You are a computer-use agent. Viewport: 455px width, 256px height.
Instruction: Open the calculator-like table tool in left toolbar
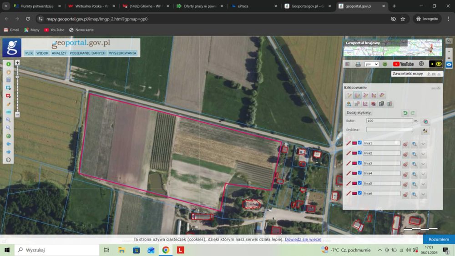(x=8, y=80)
